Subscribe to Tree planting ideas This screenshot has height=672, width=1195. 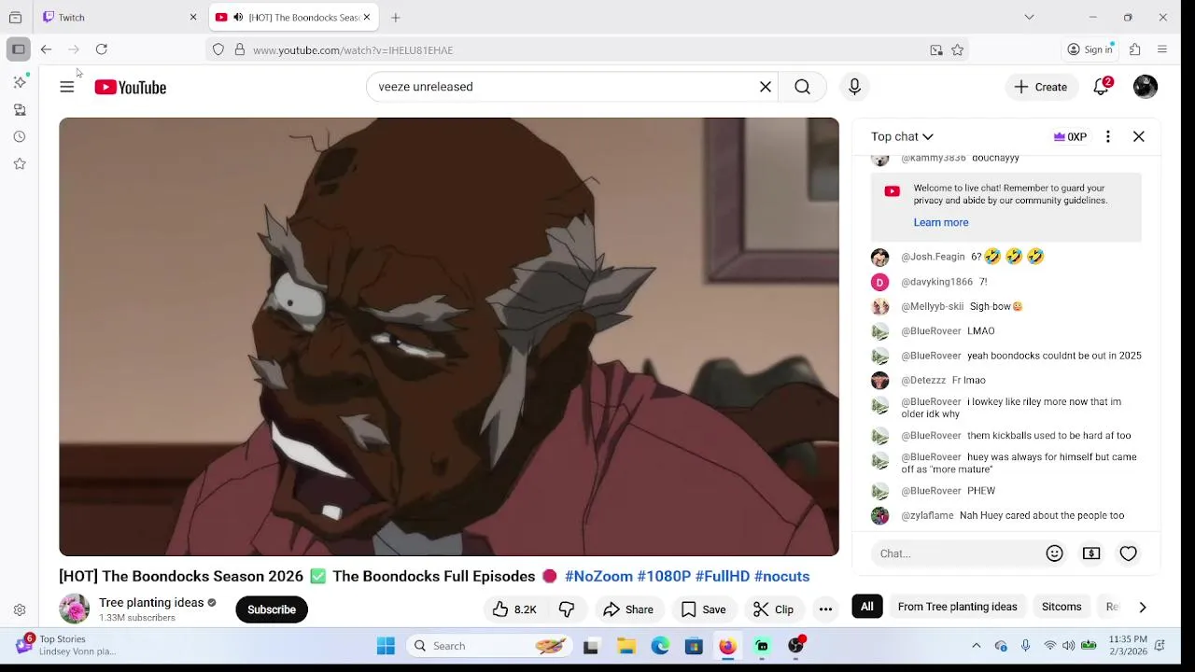click(x=272, y=609)
